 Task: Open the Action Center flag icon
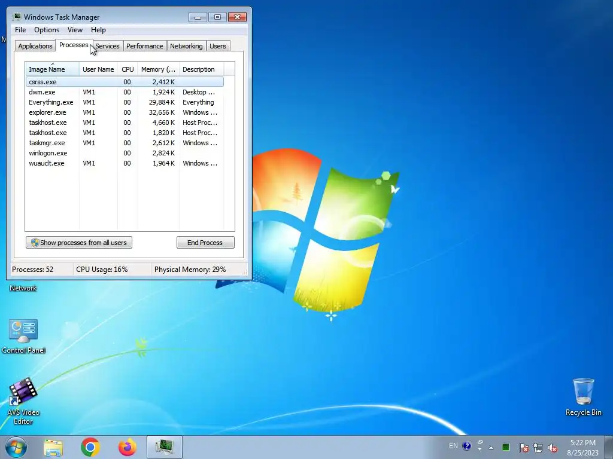(x=523, y=447)
